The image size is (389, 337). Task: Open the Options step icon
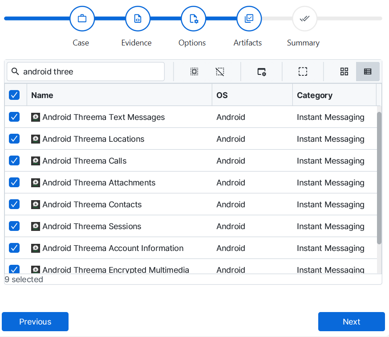pyautogui.click(x=193, y=19)
